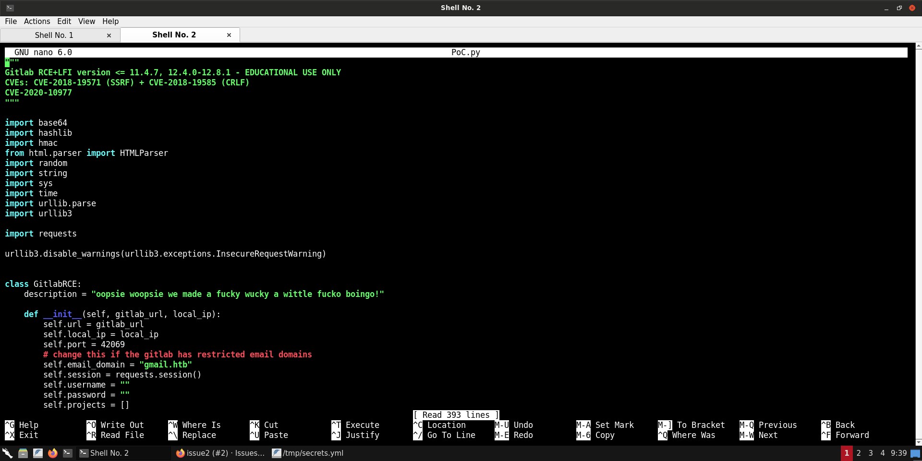Switch to /tmp/secrets.yml editor taskbar window
Viewport: 922px width, 461px height.
[x=308, y=453]
